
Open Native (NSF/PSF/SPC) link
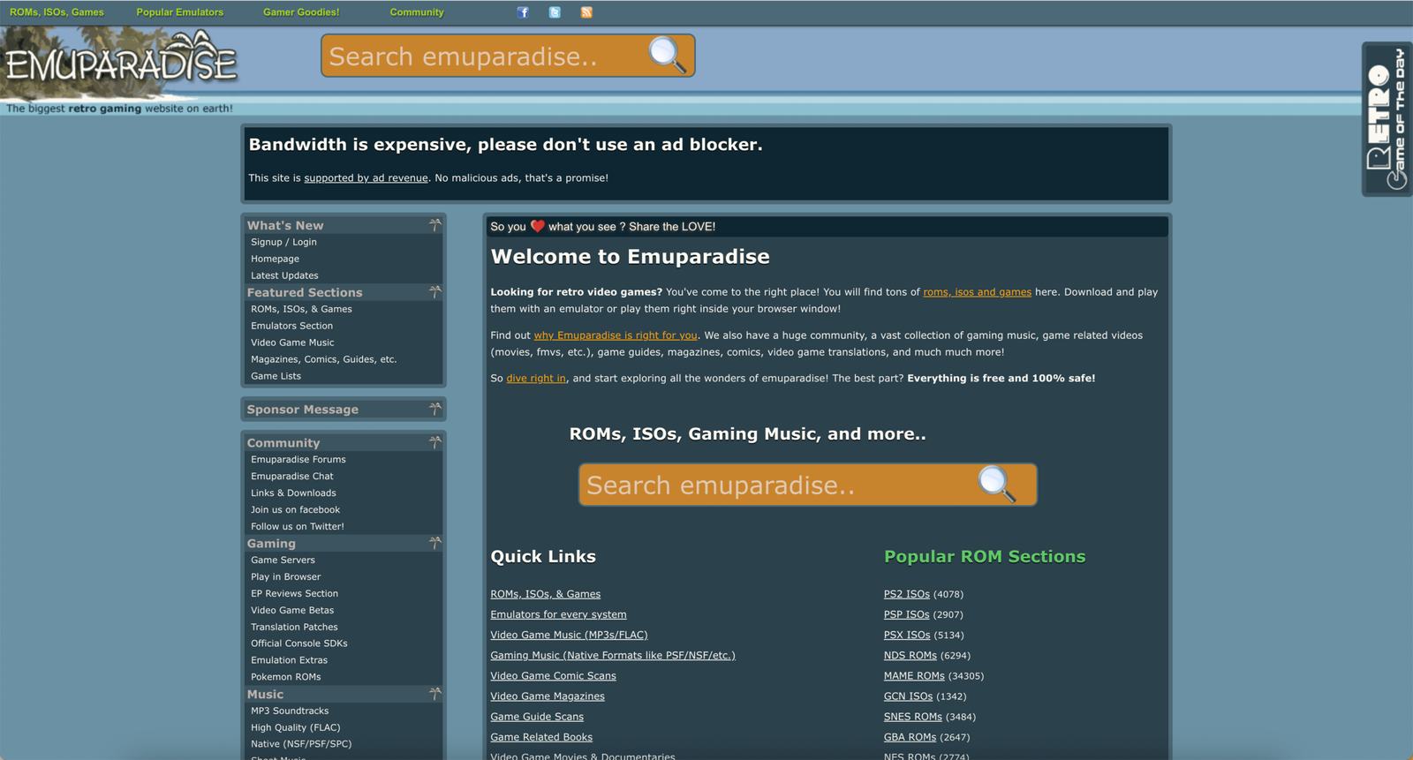pos(301,744)
